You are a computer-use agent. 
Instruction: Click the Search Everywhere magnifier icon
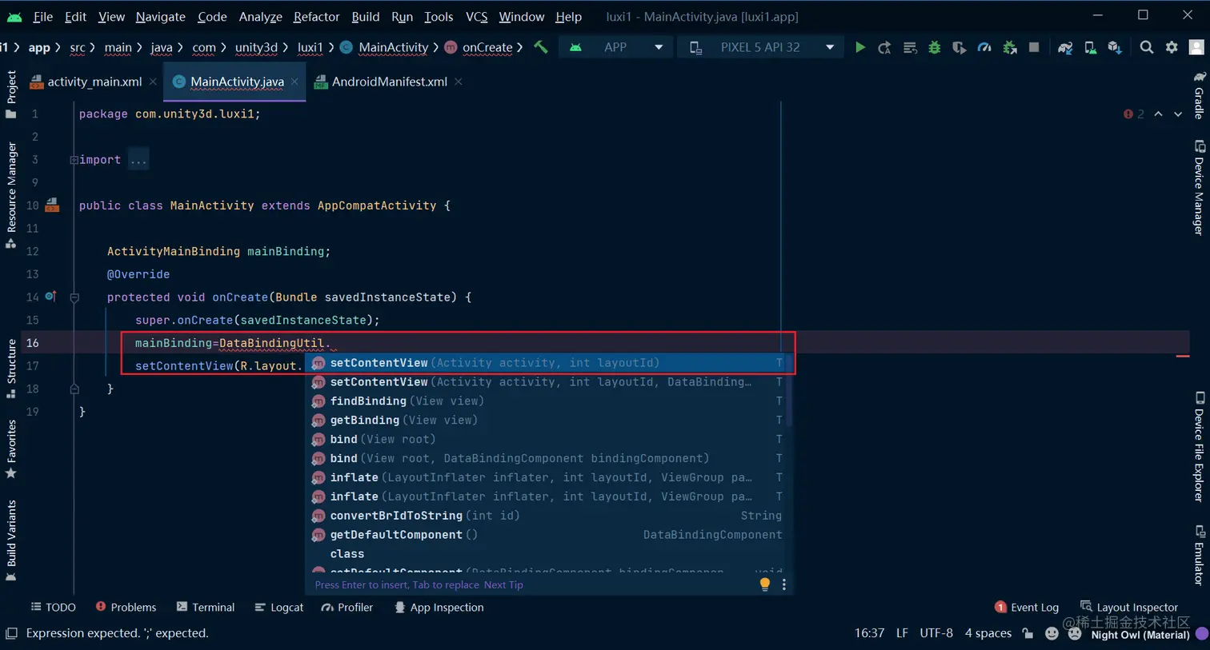pyautogui.click(x=1147, y=47)
